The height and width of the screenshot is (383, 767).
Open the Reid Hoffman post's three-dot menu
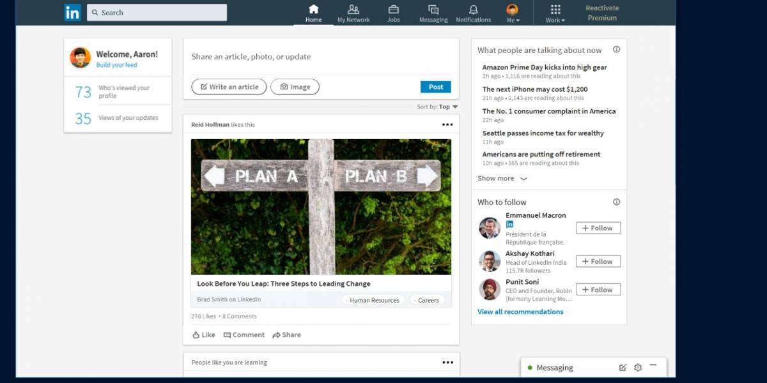447,124
